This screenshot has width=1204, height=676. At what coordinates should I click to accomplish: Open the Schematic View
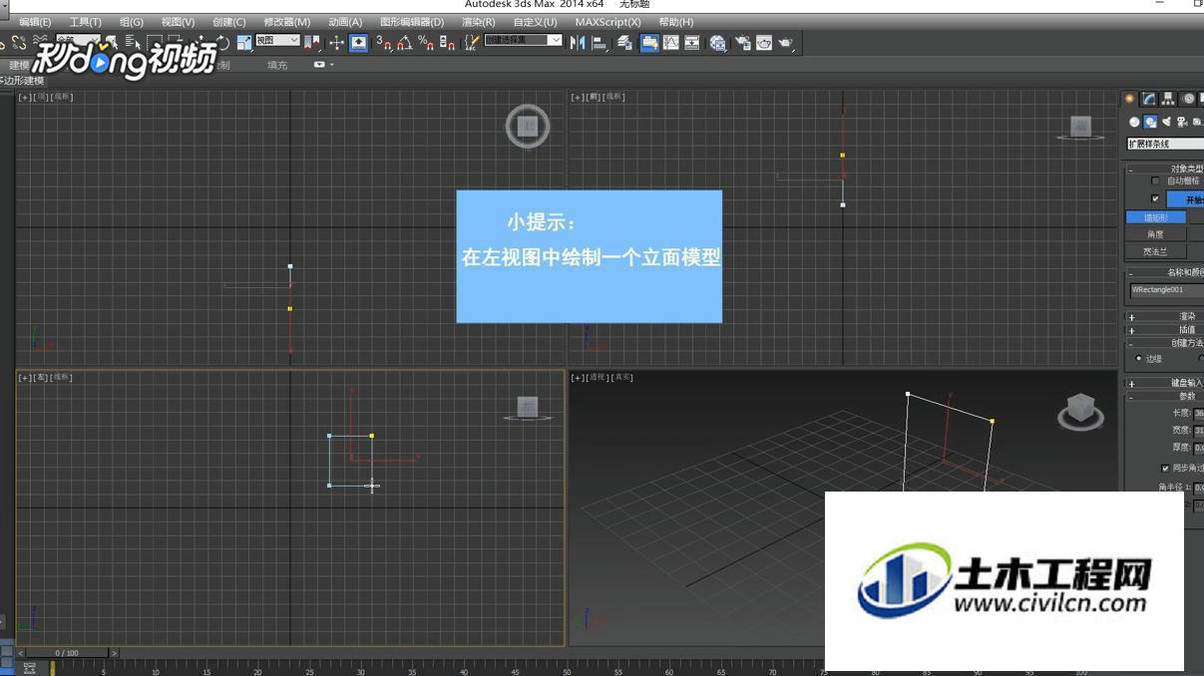point(691,42)
